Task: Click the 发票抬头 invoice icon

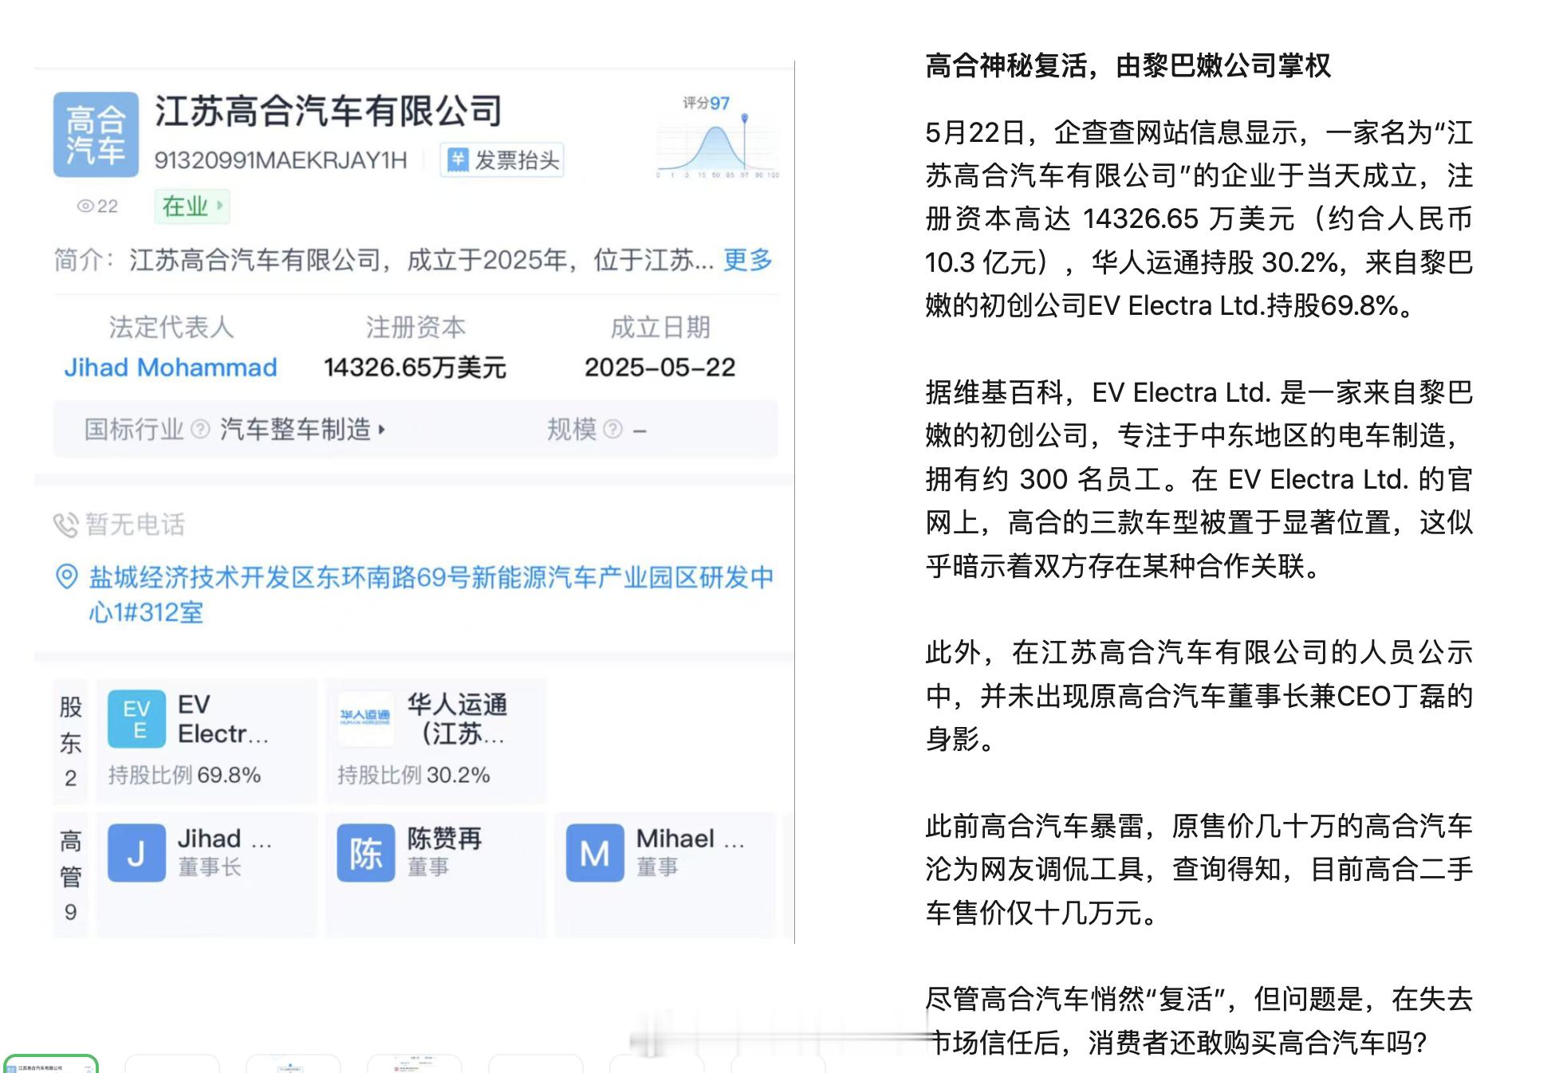Action: pyautogui.click(x=458, y=159)
